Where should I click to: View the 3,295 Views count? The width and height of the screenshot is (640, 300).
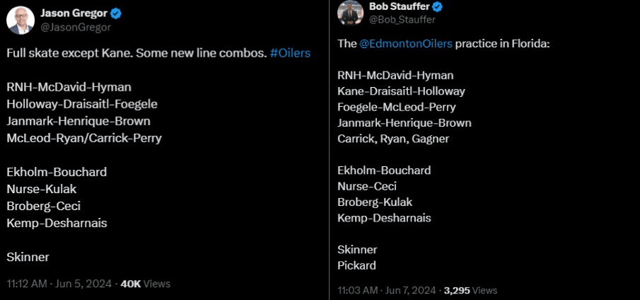click(x=470, y=290)
